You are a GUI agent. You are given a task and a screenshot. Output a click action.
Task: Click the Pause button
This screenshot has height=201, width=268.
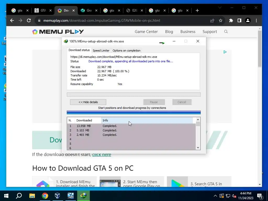click(154, 102)
